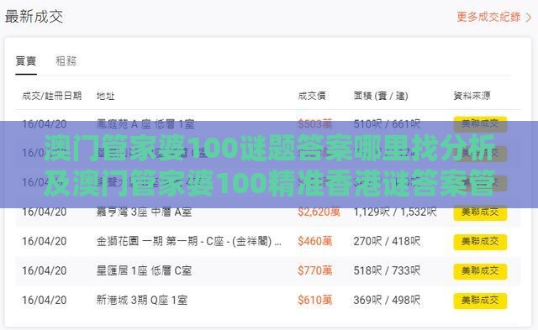Click 美聯成交 badge in 嘉亨灣 row
This screenshot has width=538, height=330.
click(480, 212)
